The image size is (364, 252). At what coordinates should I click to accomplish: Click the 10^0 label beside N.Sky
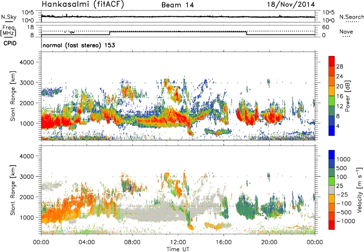(28, 20)
